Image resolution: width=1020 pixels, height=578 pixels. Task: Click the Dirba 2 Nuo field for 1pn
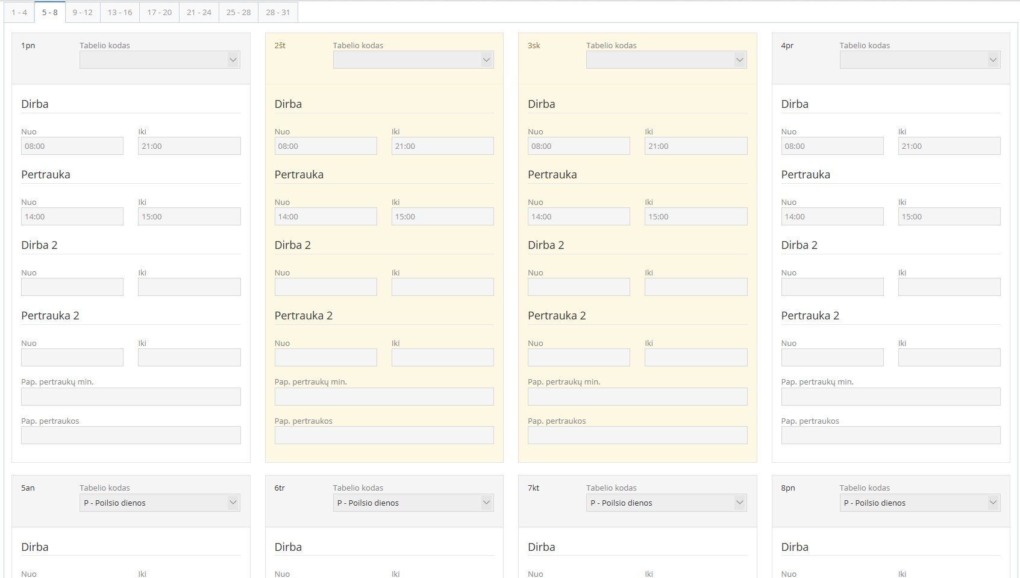point(72,287)
